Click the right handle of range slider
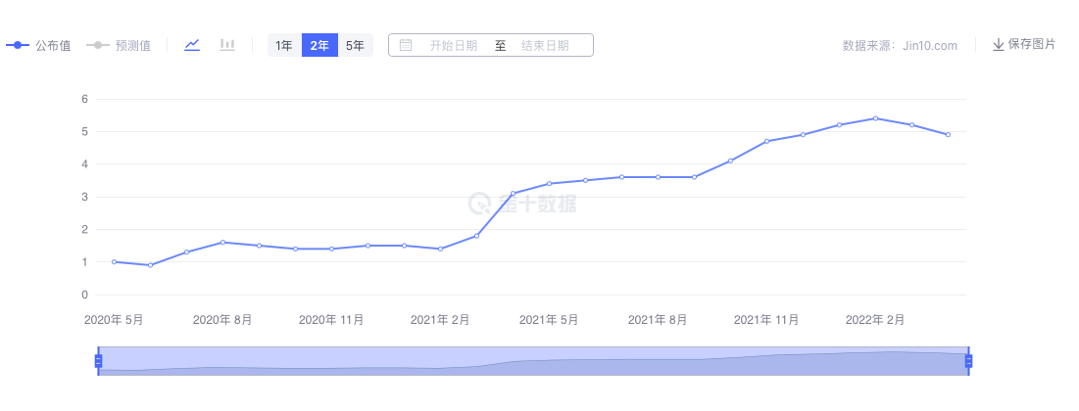1079x411 pixels. click(969, 361)
